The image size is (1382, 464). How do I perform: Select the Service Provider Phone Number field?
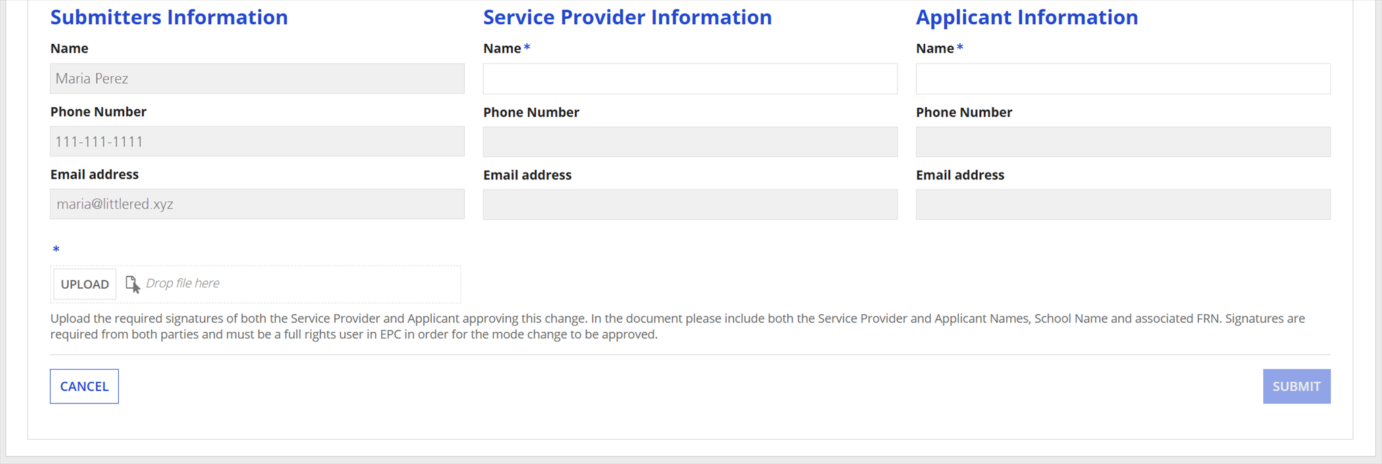690,142
